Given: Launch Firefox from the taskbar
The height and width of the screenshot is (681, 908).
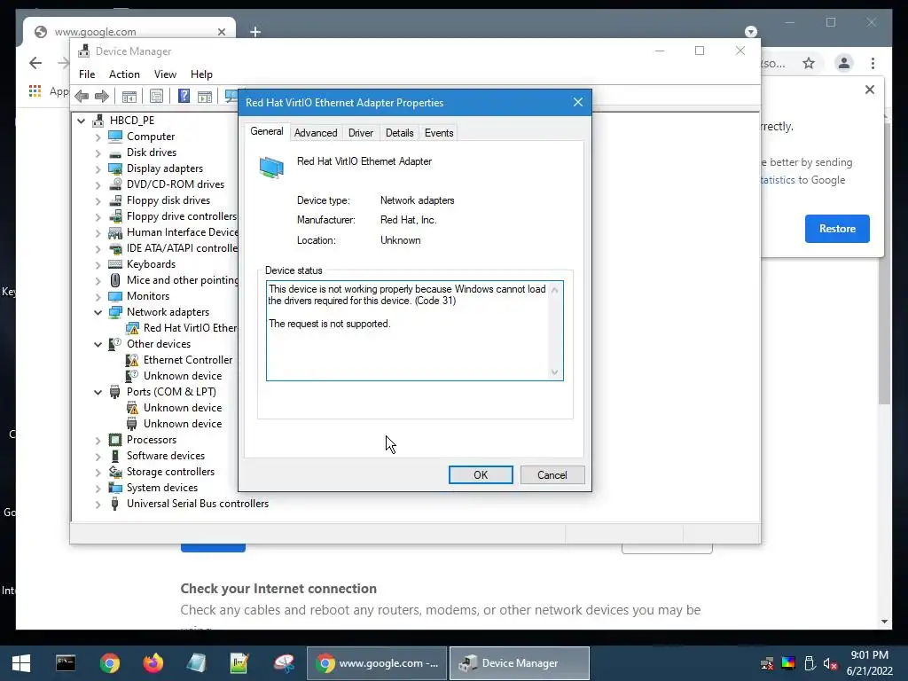Looking at the screenshot, I should (153, 663).
